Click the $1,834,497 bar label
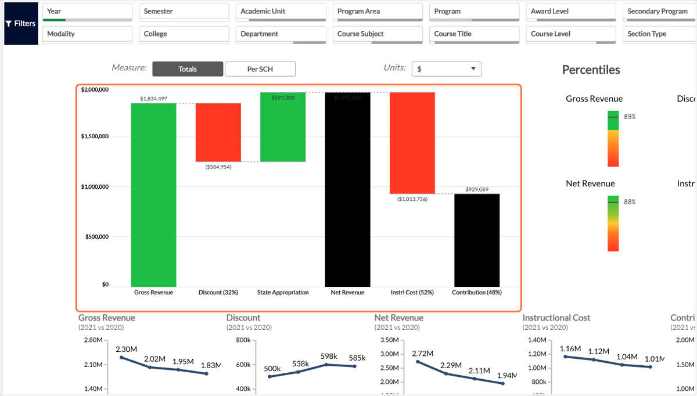Image resolution: width=697 pixels, height=396 pixels. pyautogui.click(x=153, y=99)
